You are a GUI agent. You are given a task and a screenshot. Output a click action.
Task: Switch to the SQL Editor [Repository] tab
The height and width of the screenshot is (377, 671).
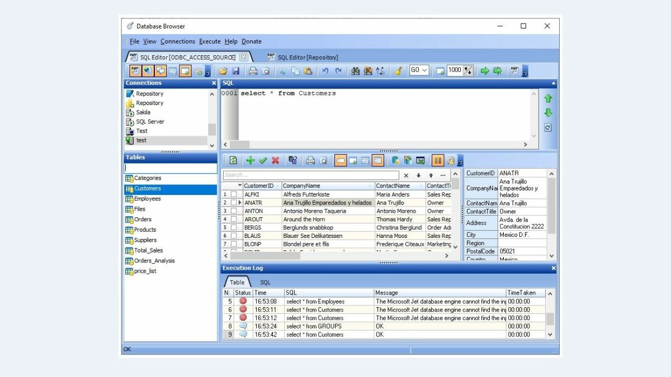click(x=303, y=57)
